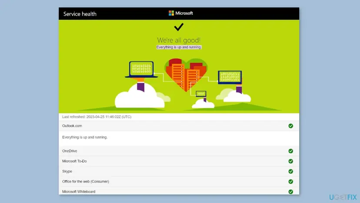Click Microsoft Whiteboard green status check
Viewport: 360px width, 203px height.
tap(291, 192)
